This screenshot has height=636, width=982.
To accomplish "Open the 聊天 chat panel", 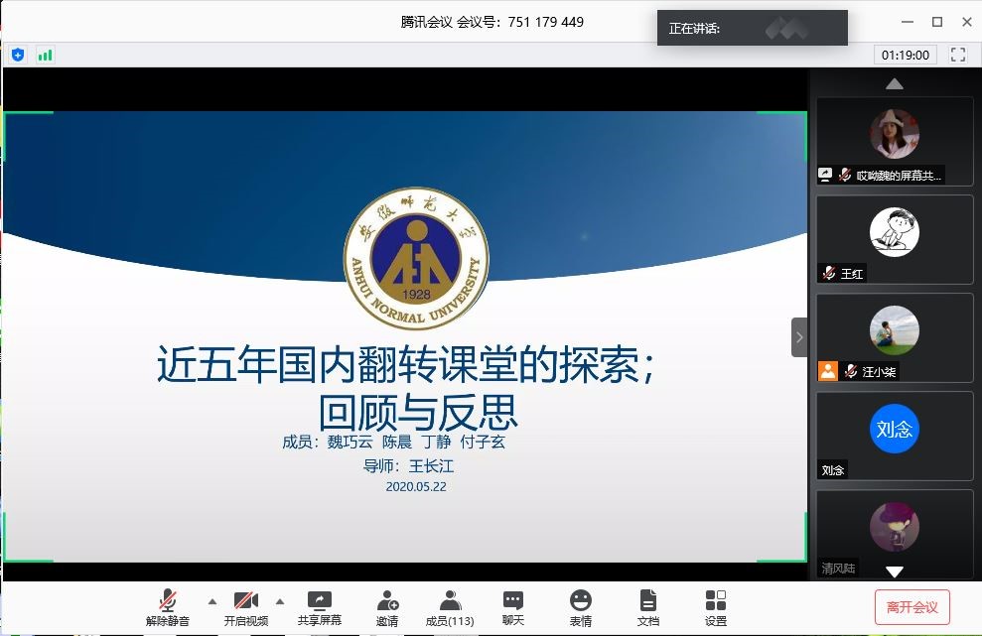I will (512, 606).
